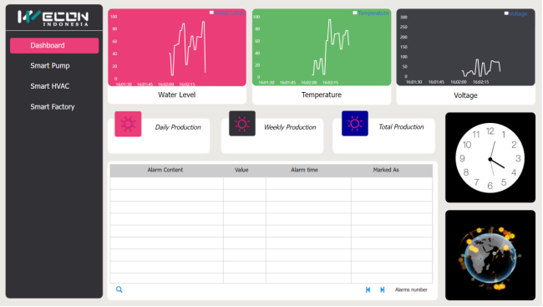Image resolution: width=543 pixels, height=307 pixels.
Task: Click the alarm table search magnifier icon
Action: pos(119,289)
